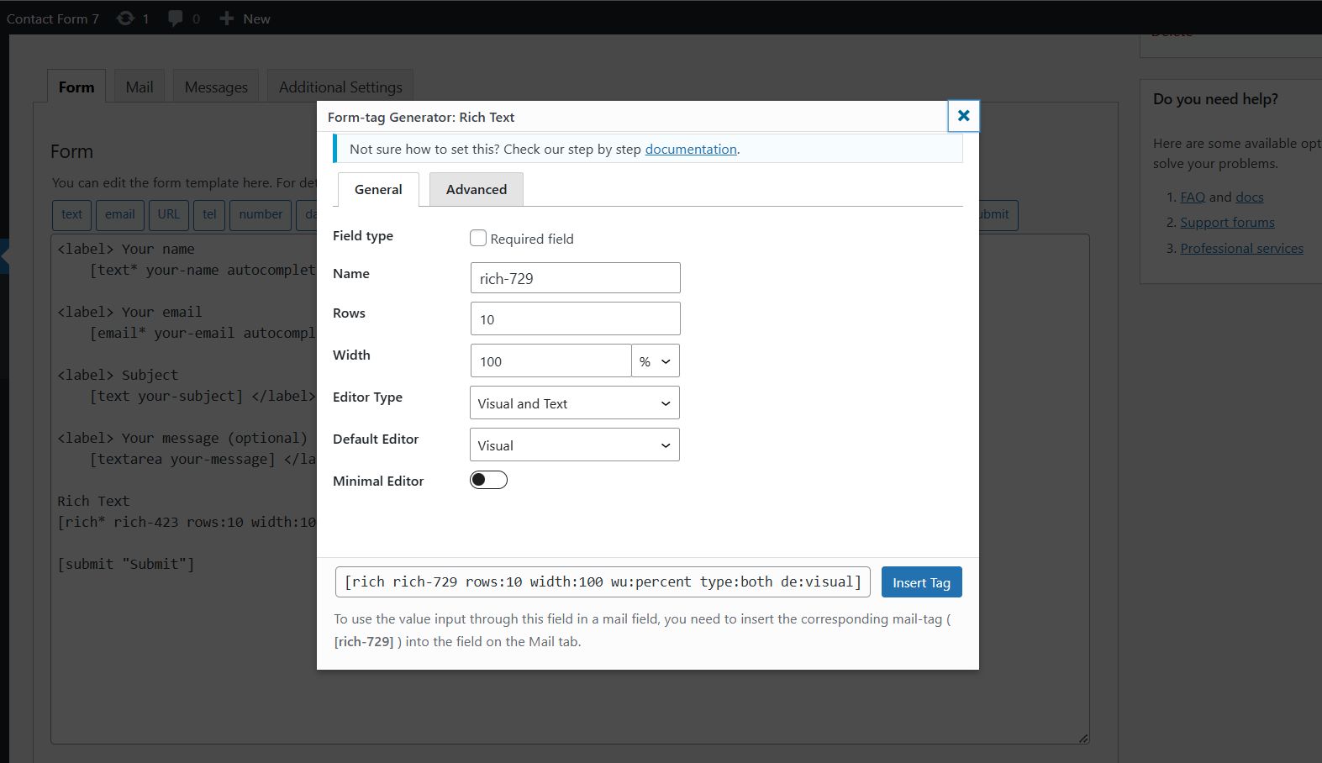Focus the Rows input field
Screen dimensions: 1322x763
(x=575, y=319)
